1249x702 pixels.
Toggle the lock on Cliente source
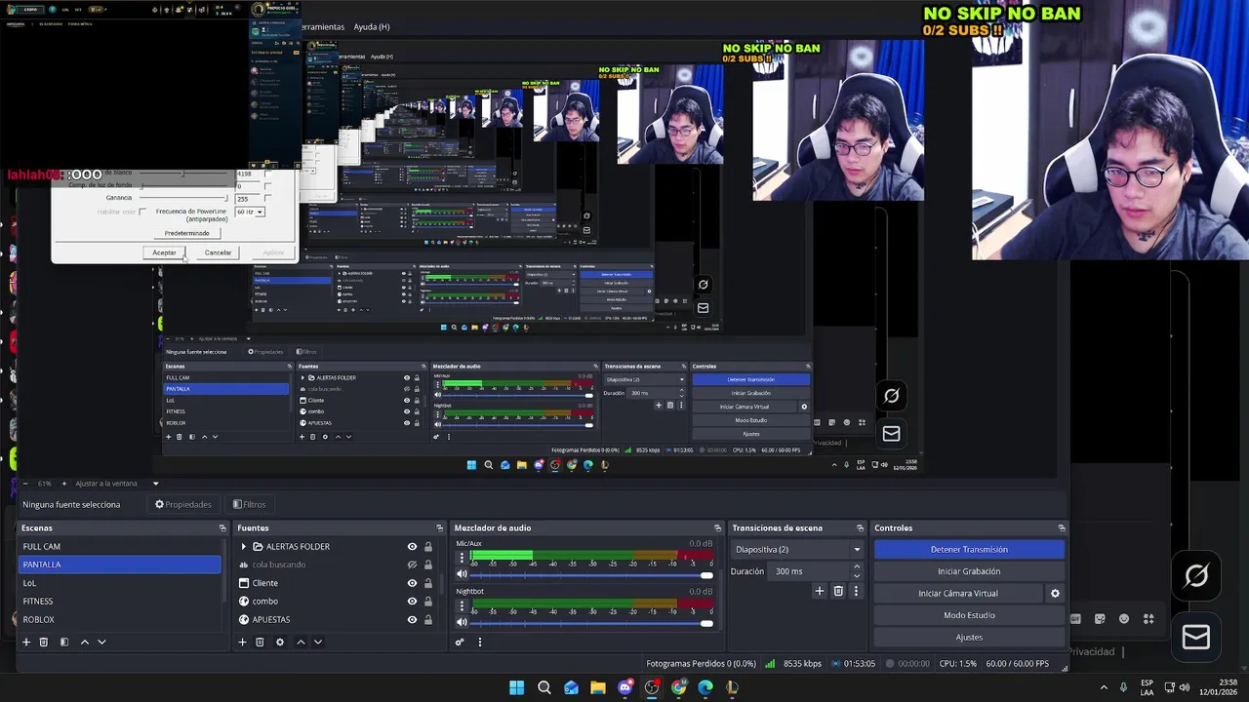pyautogui.click(x=427, y=583)
